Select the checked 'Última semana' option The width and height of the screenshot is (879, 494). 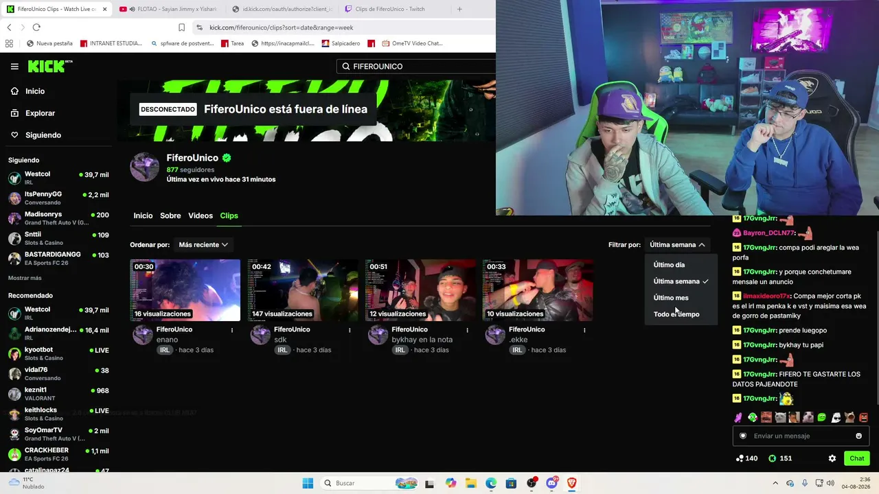[681, 281]
